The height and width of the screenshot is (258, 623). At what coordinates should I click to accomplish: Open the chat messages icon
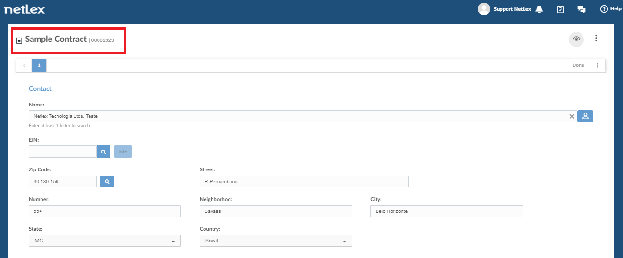[582, 9]
